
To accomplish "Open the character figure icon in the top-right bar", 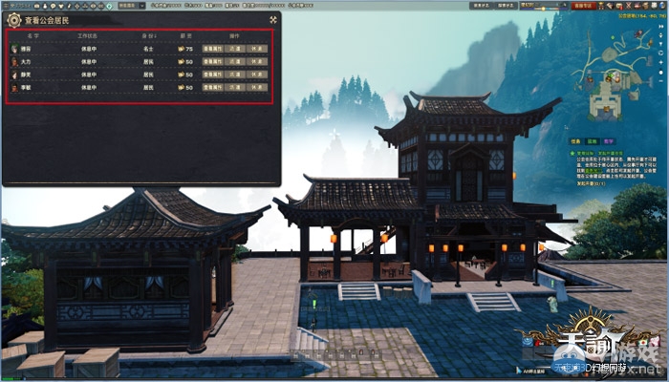I will 601,6.
